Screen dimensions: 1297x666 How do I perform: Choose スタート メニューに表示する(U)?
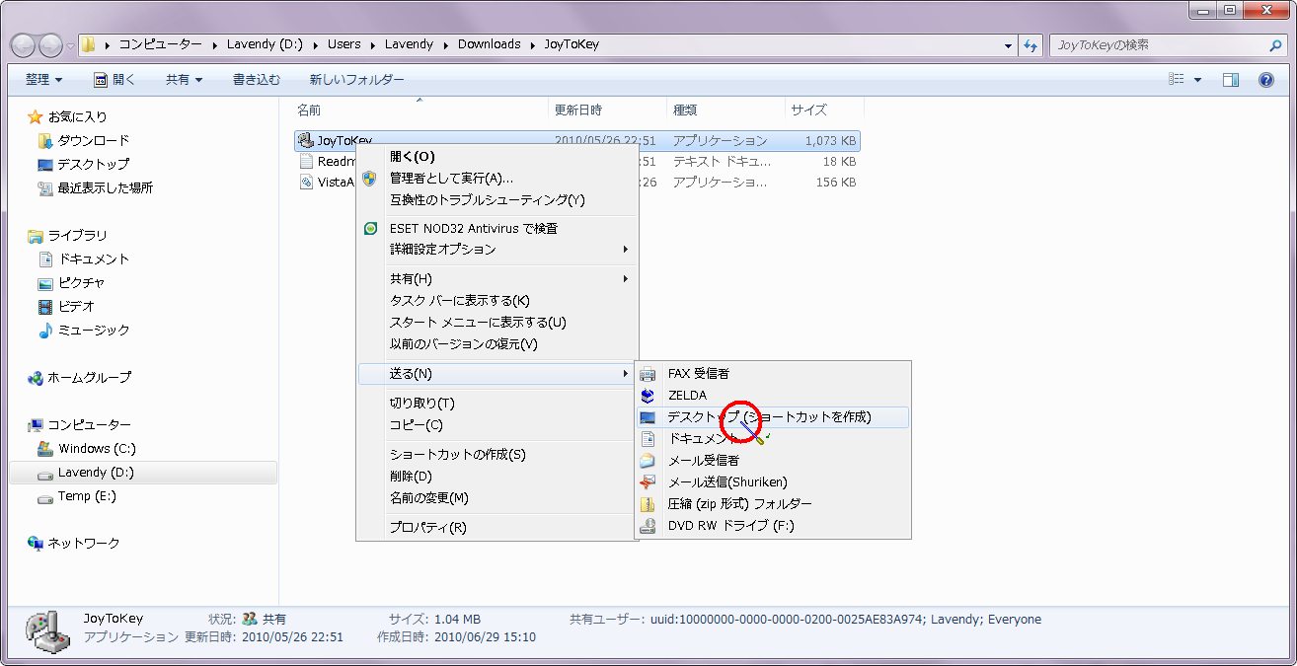coord(496,323)
